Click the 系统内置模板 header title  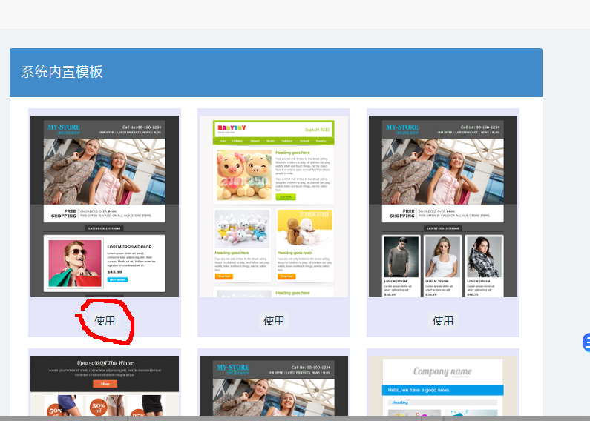click(x=62, y=72)
